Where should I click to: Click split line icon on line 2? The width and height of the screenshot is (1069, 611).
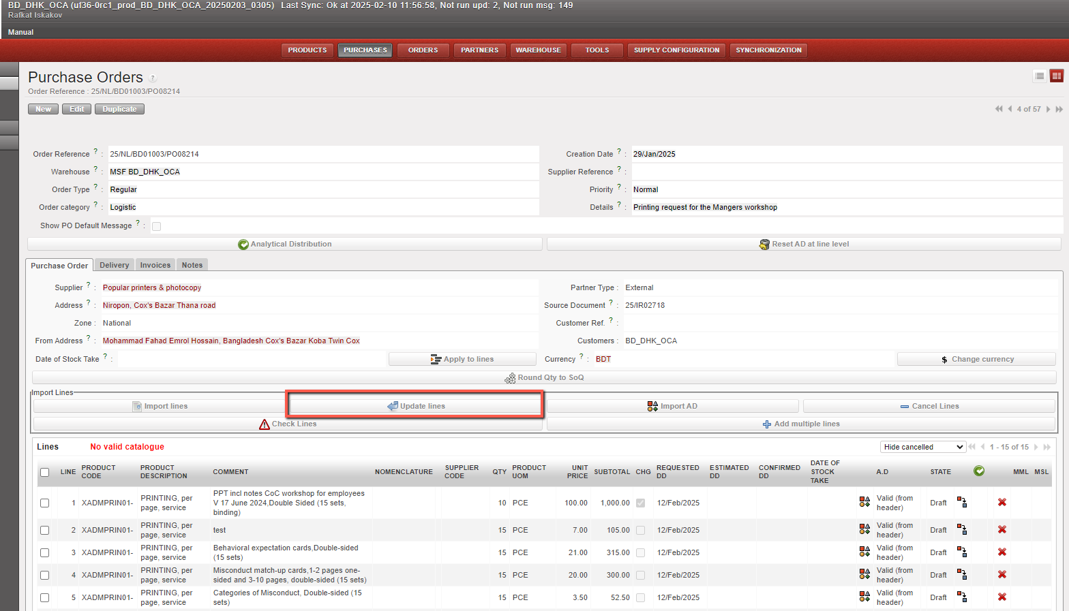(x=961, y=529)
